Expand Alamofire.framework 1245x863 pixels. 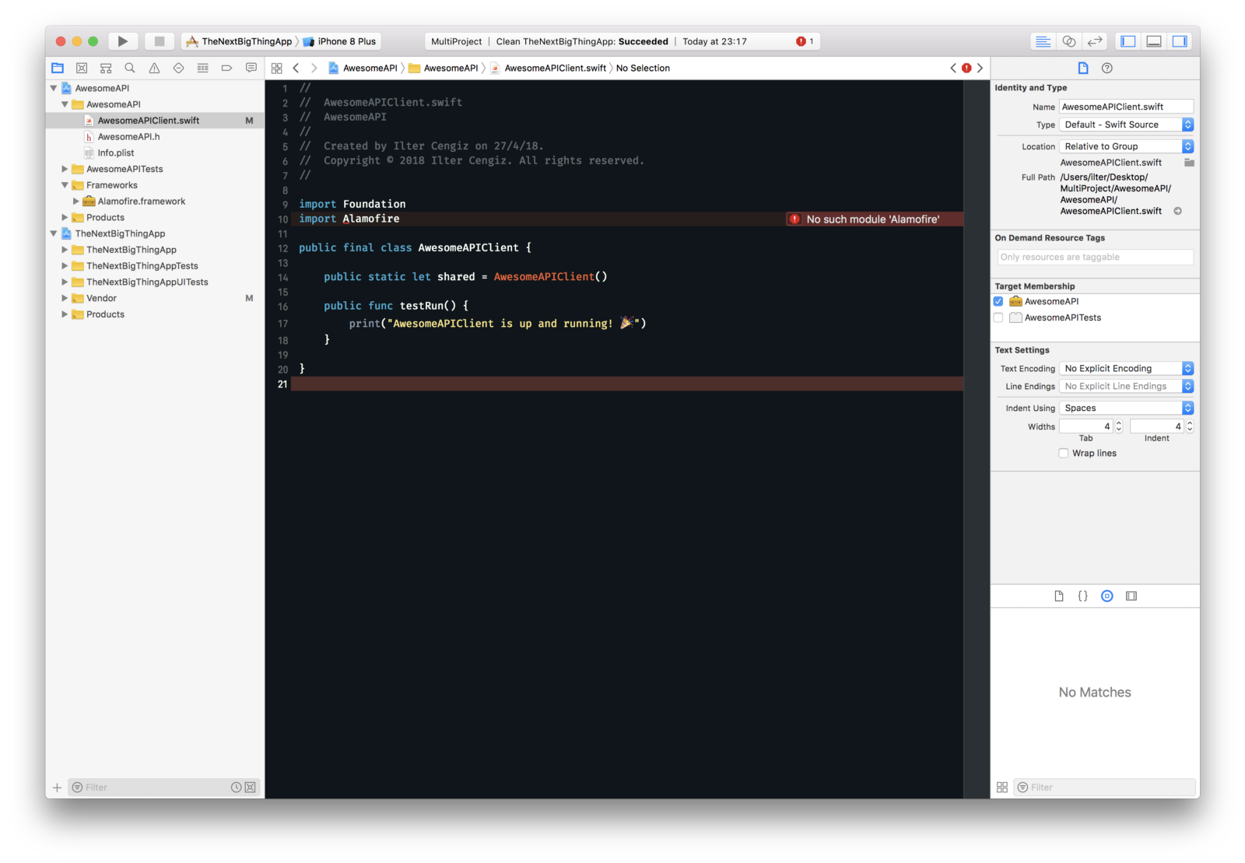pos(75,201)
